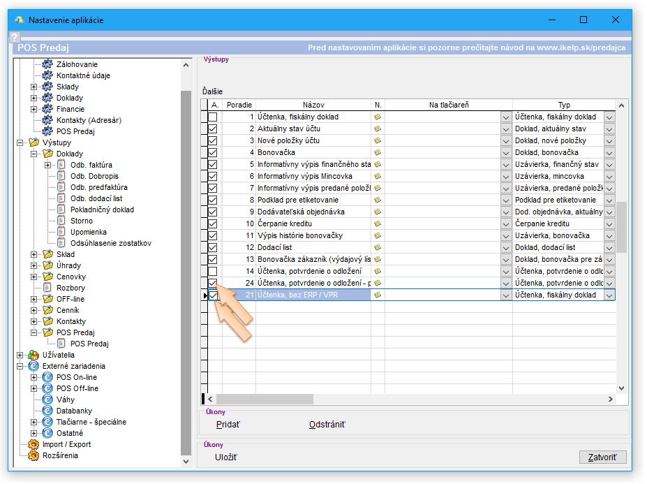Screen dimensions: 647x484
Task: Enable checkbox for row 14 Účtenka, potvrdenie o odložení
Action: 212,271
